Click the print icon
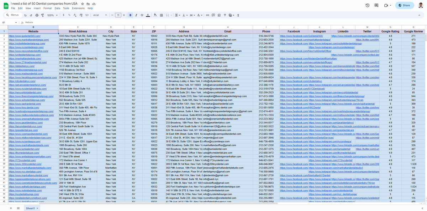Image resolution: width=427 pixels, height=211 pixels. click(37, 15)
